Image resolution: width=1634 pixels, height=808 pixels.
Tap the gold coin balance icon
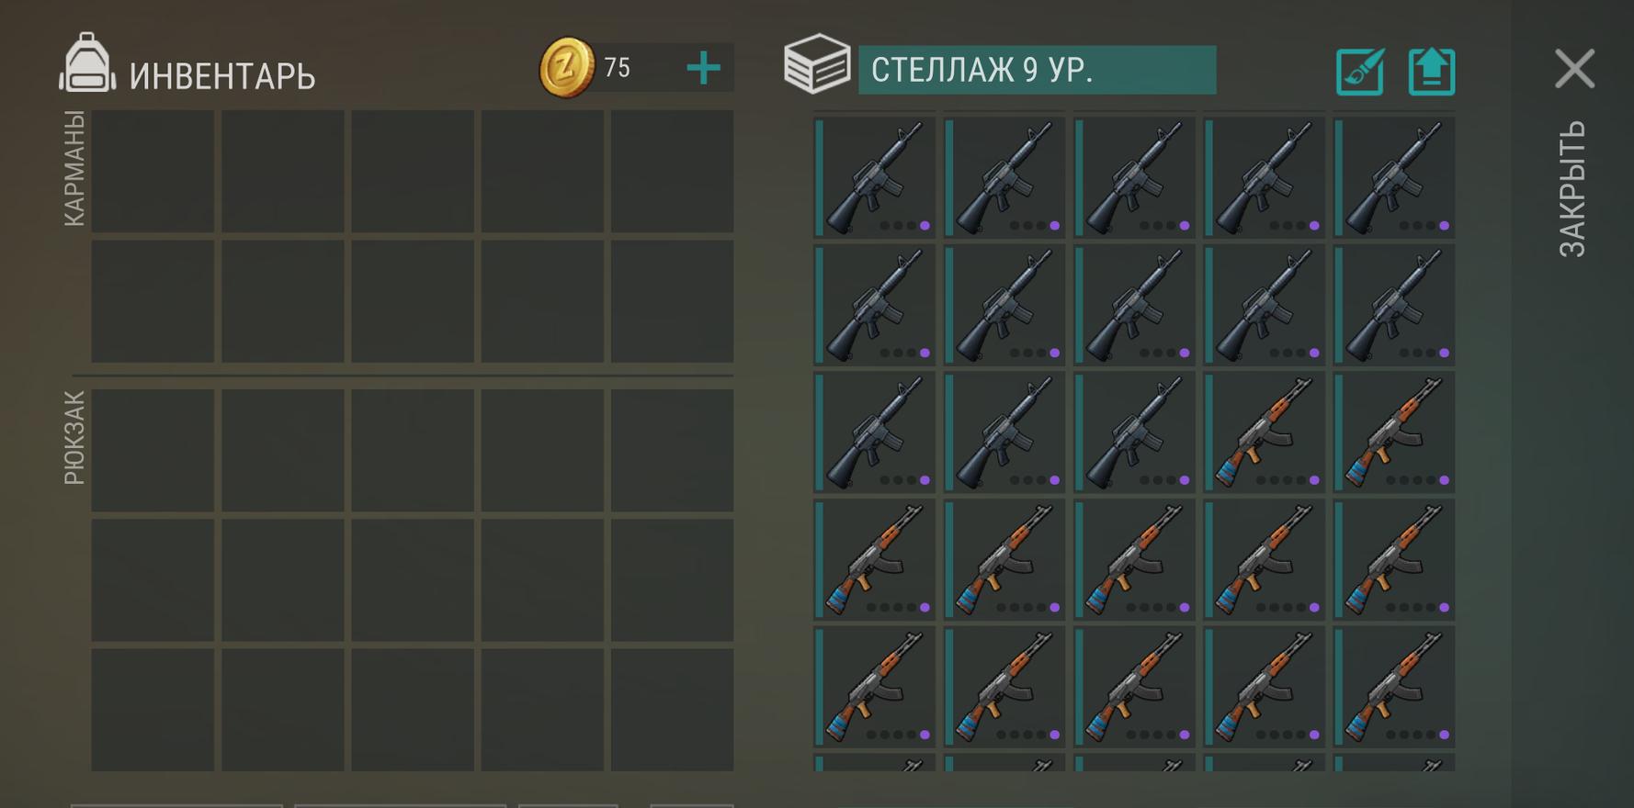[x=566, y=67]
